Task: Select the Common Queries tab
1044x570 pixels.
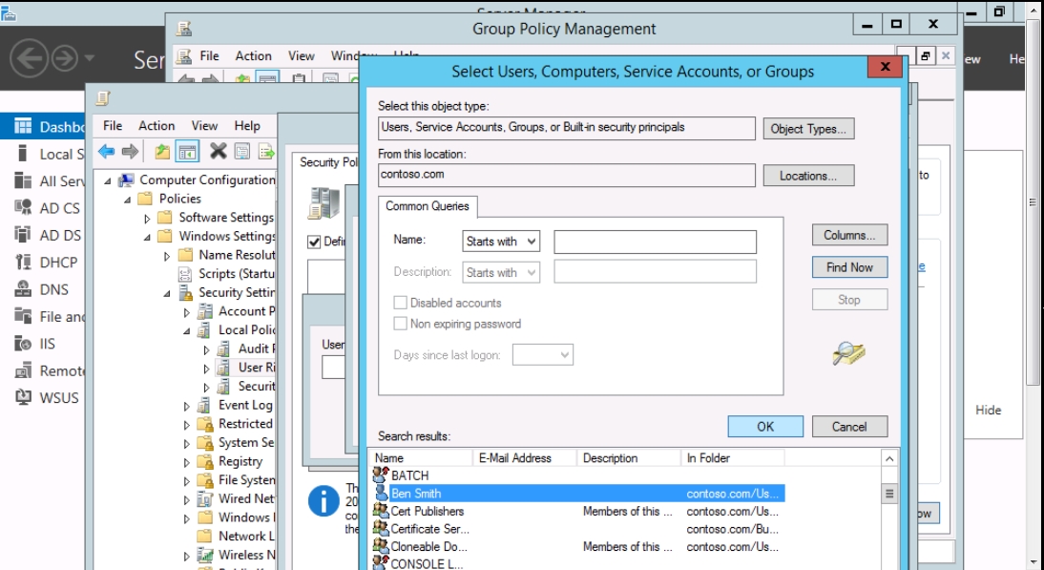Action: pos(428,206)
